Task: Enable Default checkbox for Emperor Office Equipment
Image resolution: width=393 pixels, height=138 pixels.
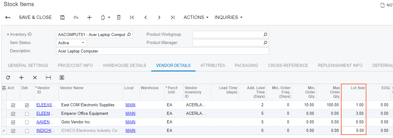Action: click(27, 114)
